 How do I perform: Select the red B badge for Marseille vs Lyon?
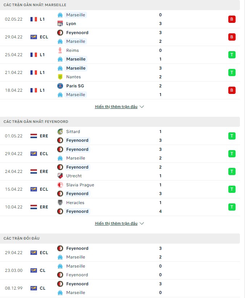click(232, 19)
